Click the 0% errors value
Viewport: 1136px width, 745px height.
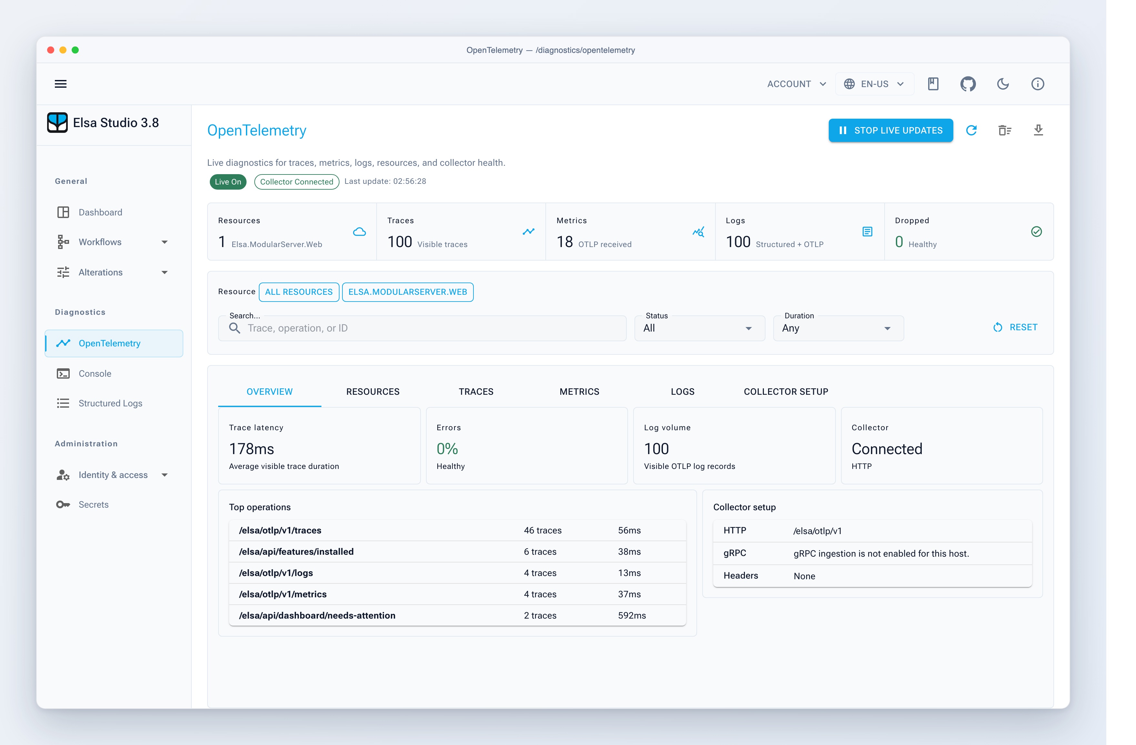[447, 449]
